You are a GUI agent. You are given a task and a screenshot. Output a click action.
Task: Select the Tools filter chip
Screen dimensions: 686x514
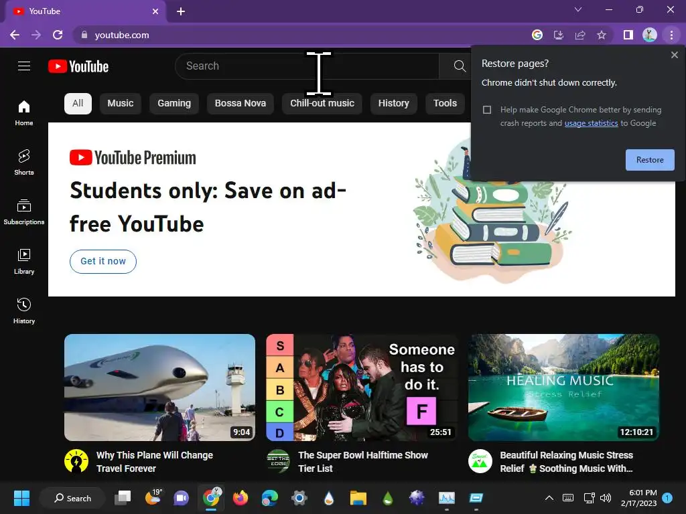[x=445, y=104]
